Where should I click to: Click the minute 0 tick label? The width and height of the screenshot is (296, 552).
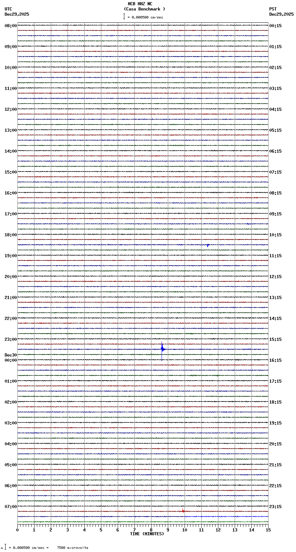pyautogui.click(x=17, y=530)
